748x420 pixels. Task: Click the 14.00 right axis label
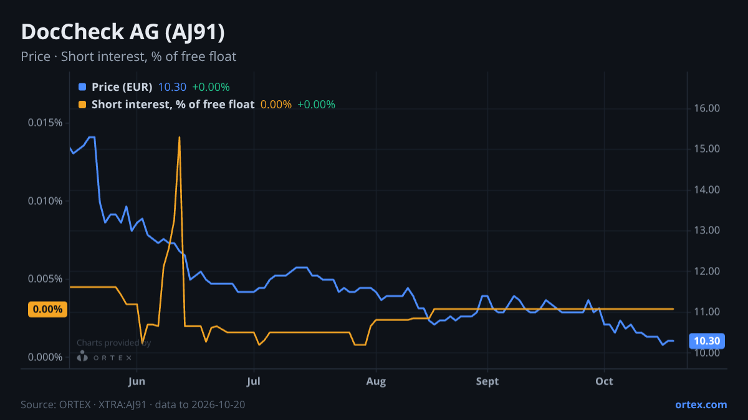point(707,190)
